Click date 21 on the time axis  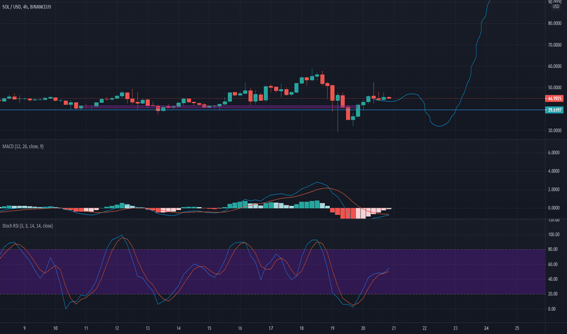coord(394,328)
